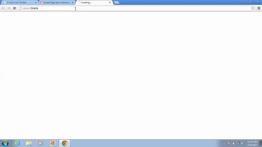The height and width of the screenshot is (147, 262).
Task: Click the Chrome taskbar button
Action: click(x=65, y=143)
